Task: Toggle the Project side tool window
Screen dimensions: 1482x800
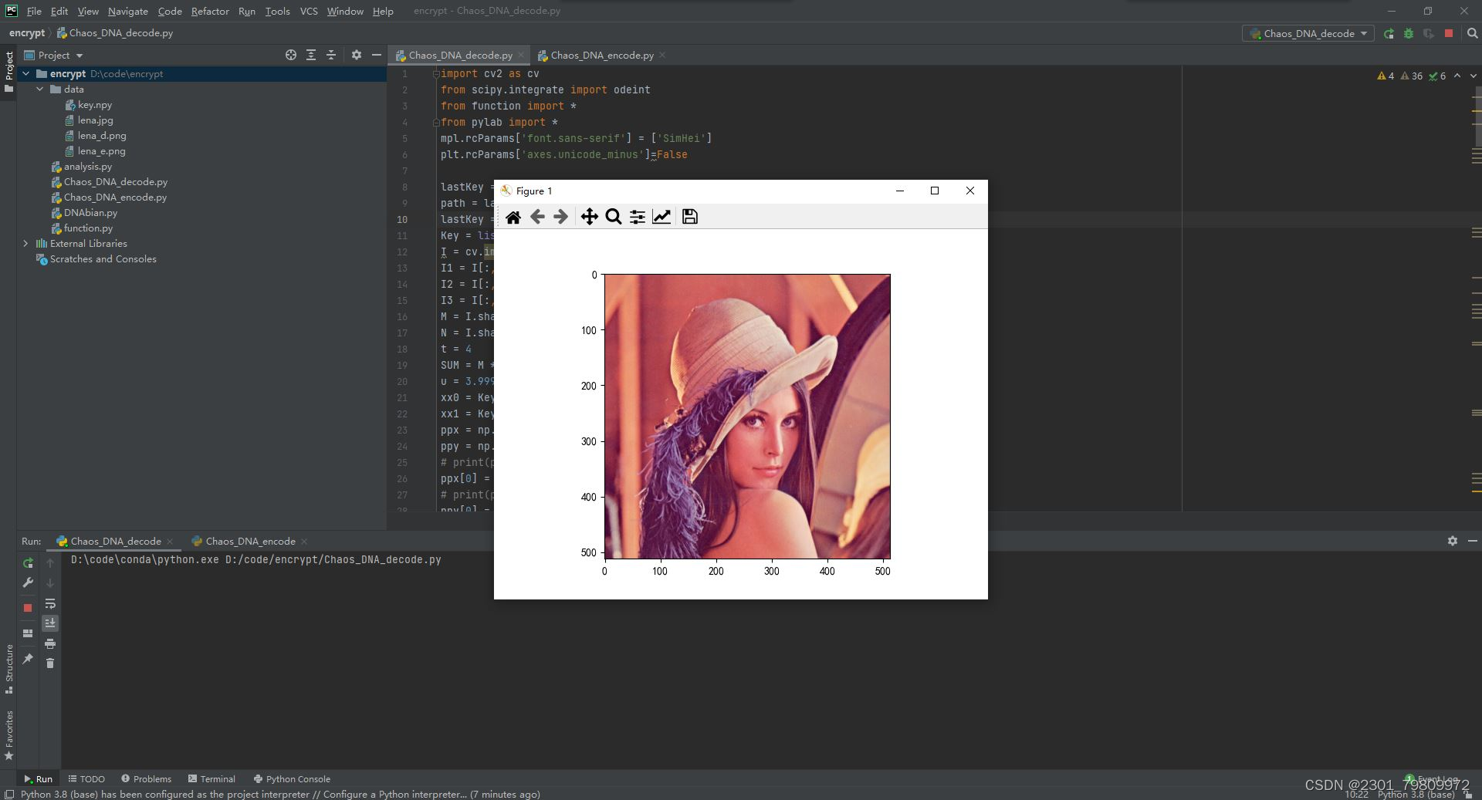Action: pyautogui.click(x=8, y=72)
